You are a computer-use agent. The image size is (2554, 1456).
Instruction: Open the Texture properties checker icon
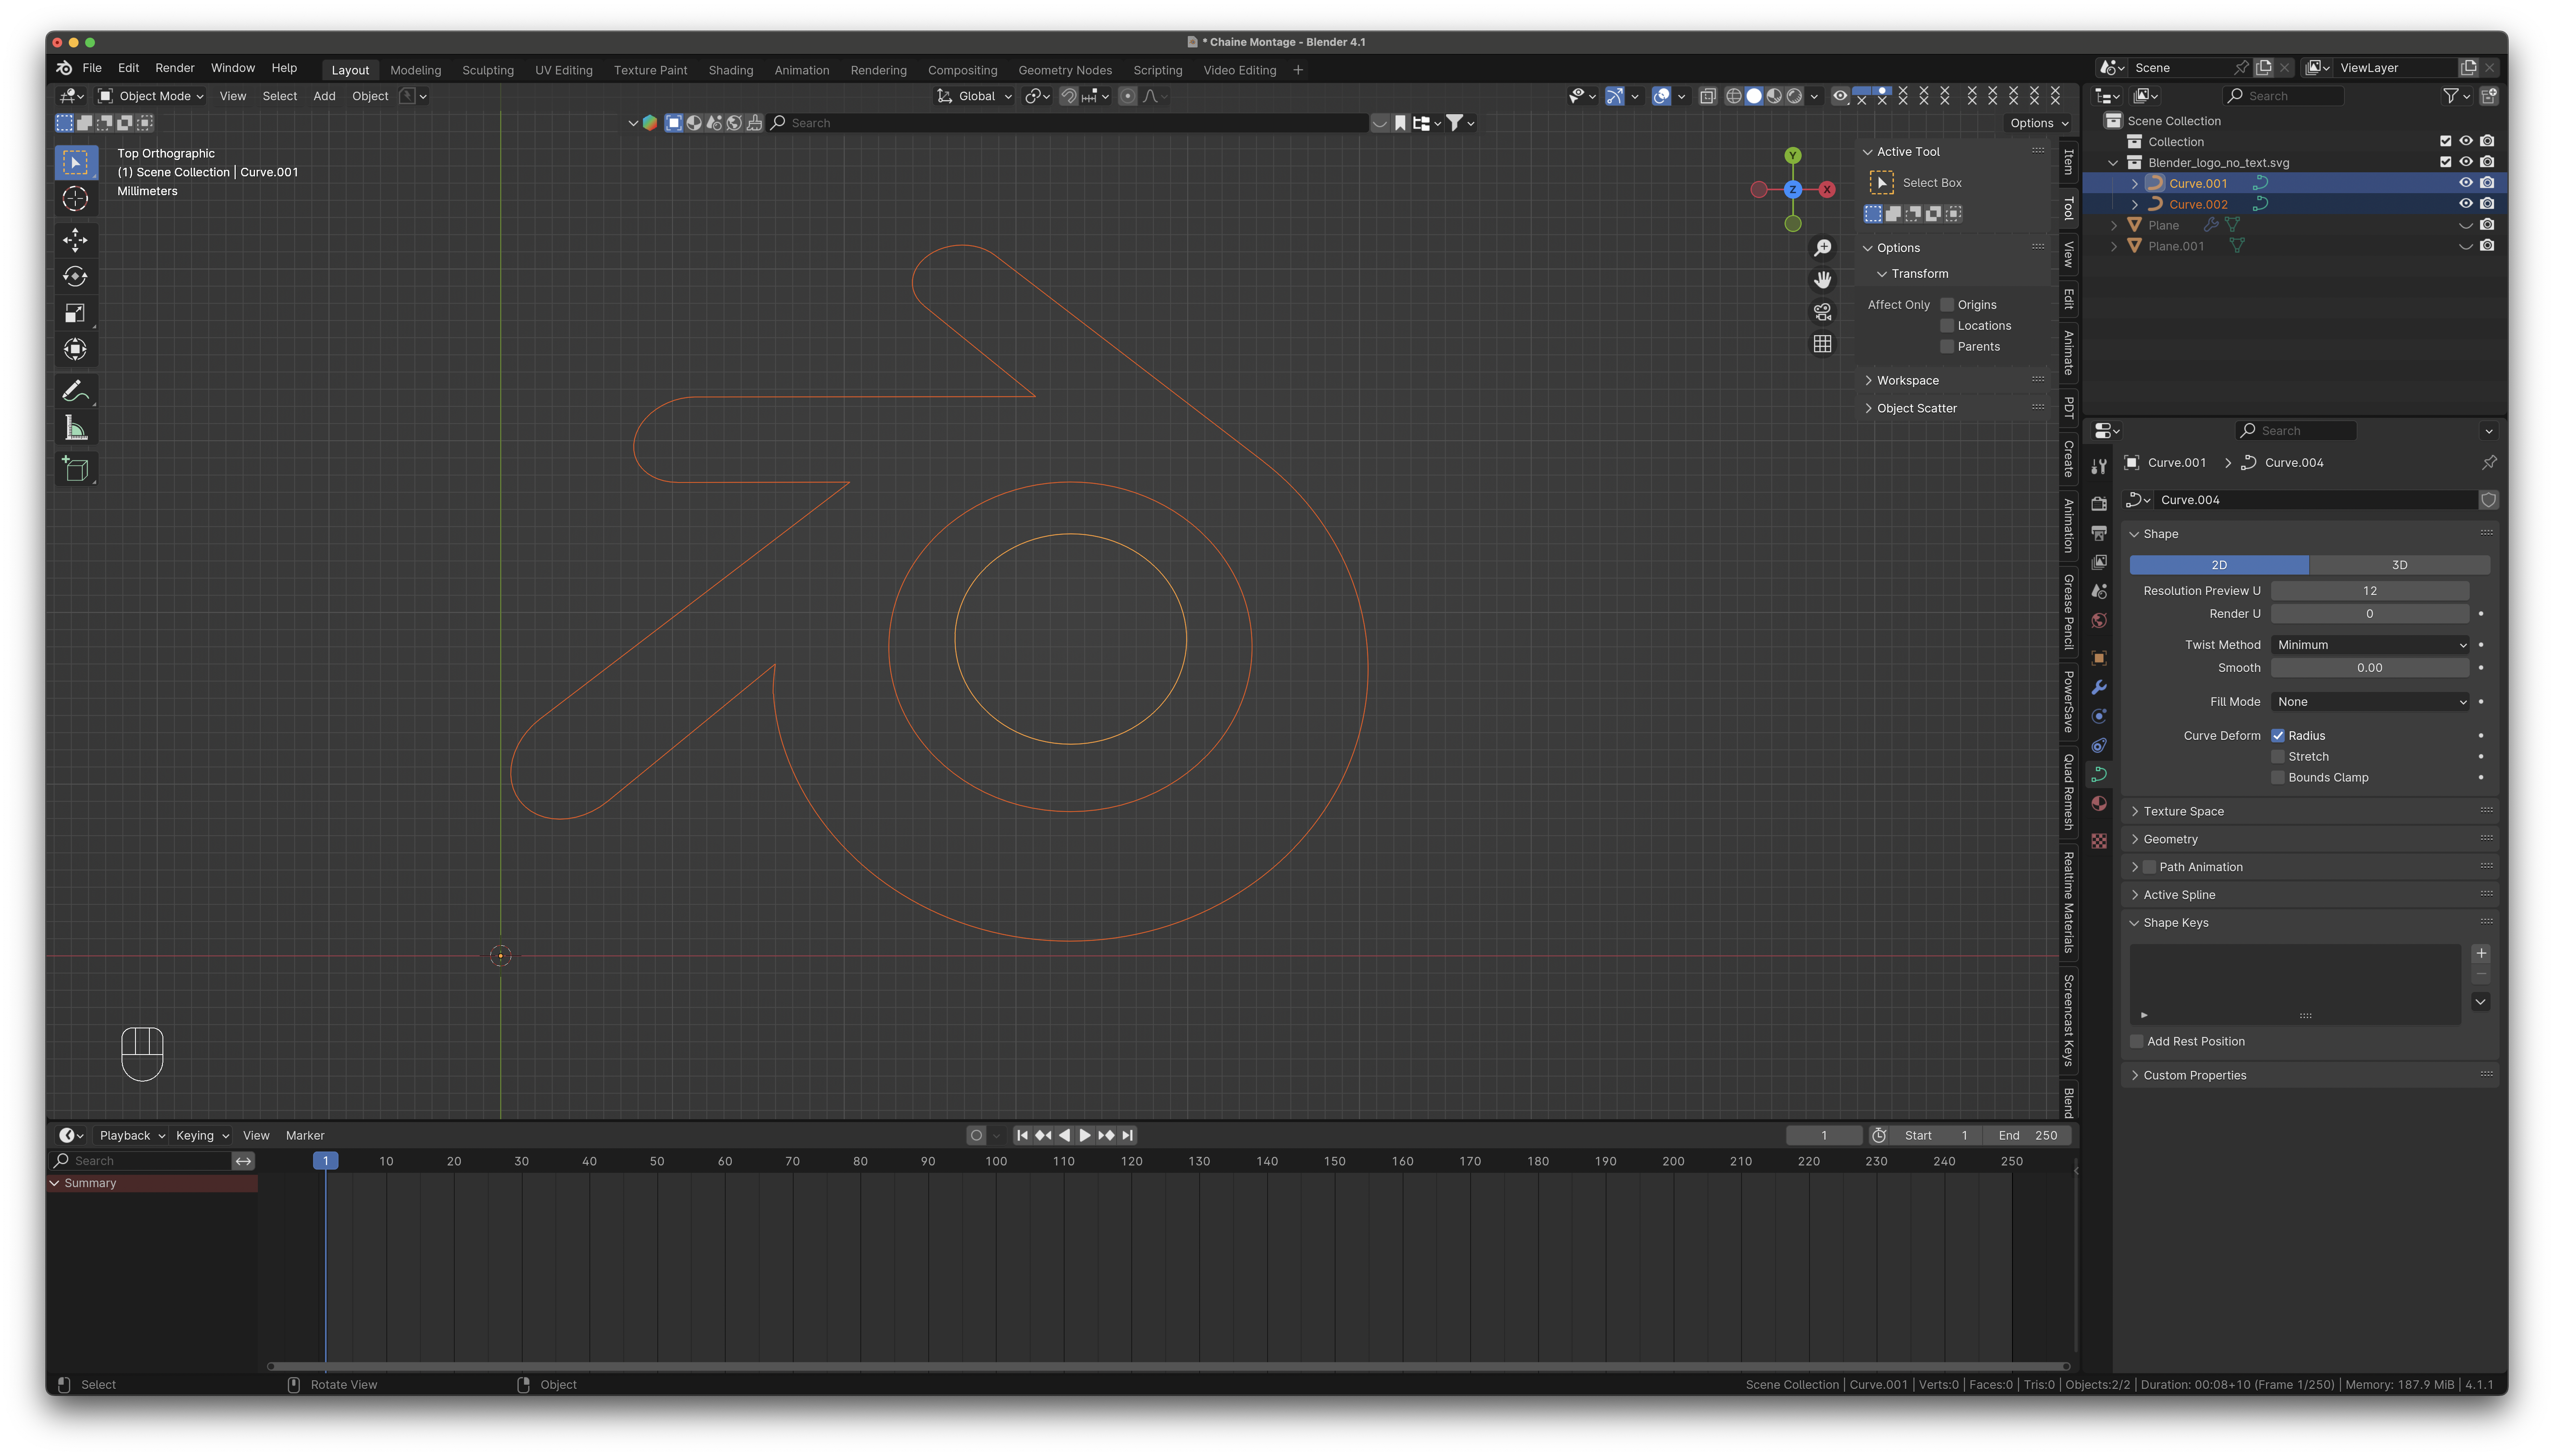tap(2099, 841)
